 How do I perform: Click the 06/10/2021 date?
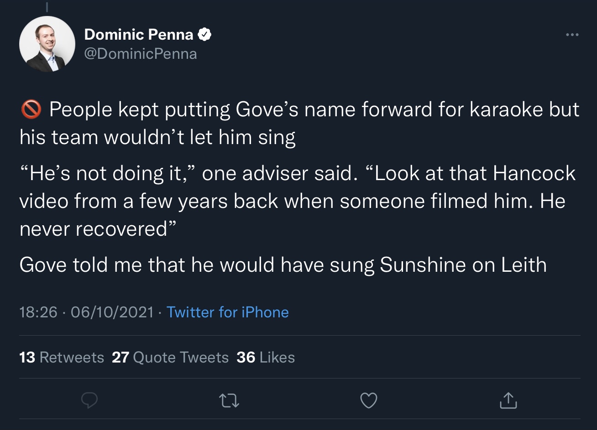[x=112, y=312]
